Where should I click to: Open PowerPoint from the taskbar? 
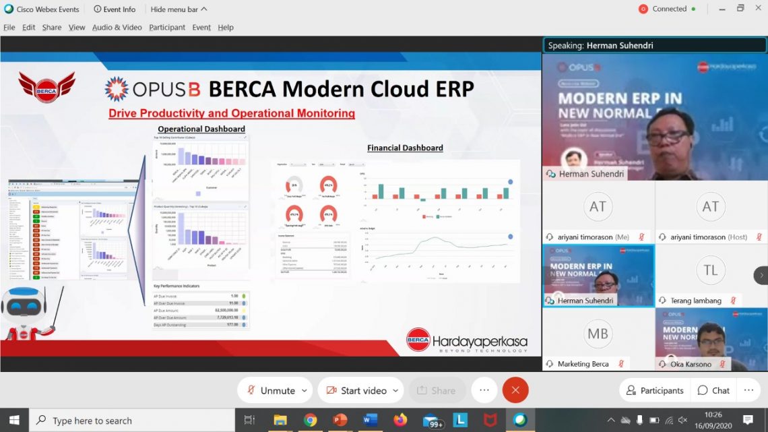point(340,421)
